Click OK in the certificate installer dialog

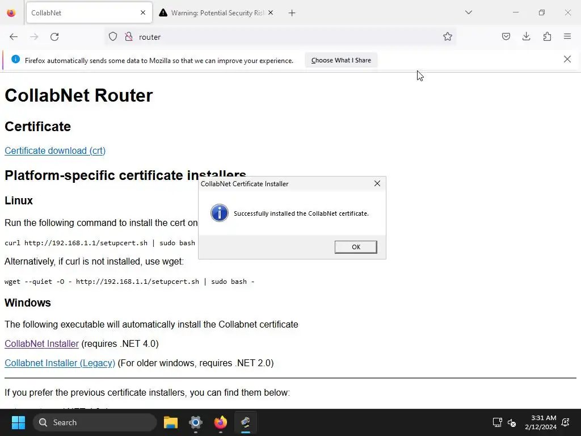click(x=356, y=247)
